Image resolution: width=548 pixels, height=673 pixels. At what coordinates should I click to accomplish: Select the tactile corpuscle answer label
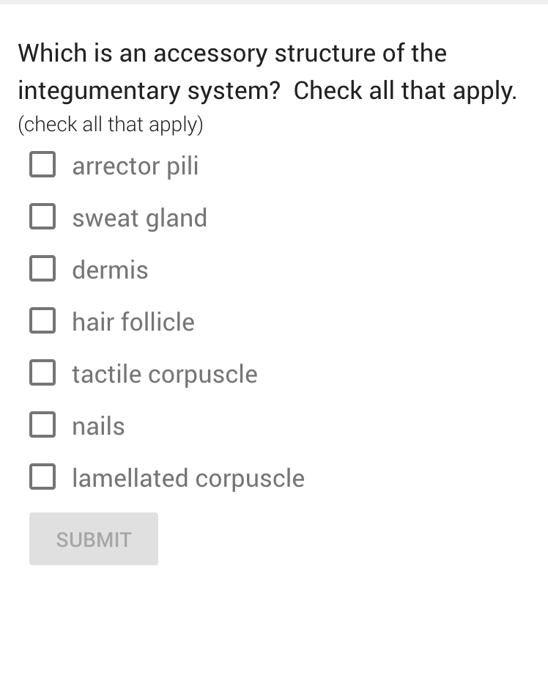(164, 374)
